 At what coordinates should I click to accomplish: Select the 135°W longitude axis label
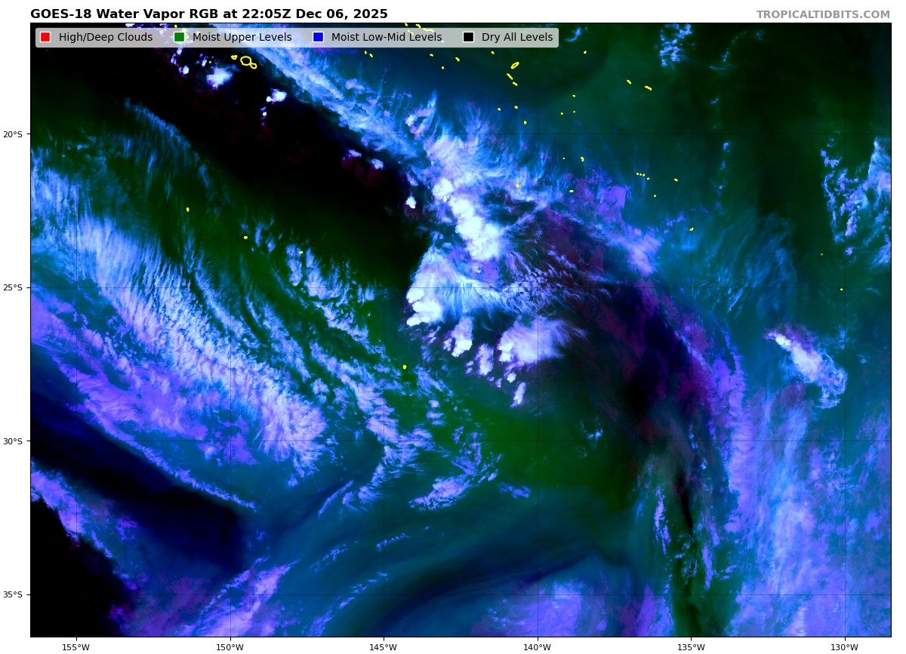point(691,646)
